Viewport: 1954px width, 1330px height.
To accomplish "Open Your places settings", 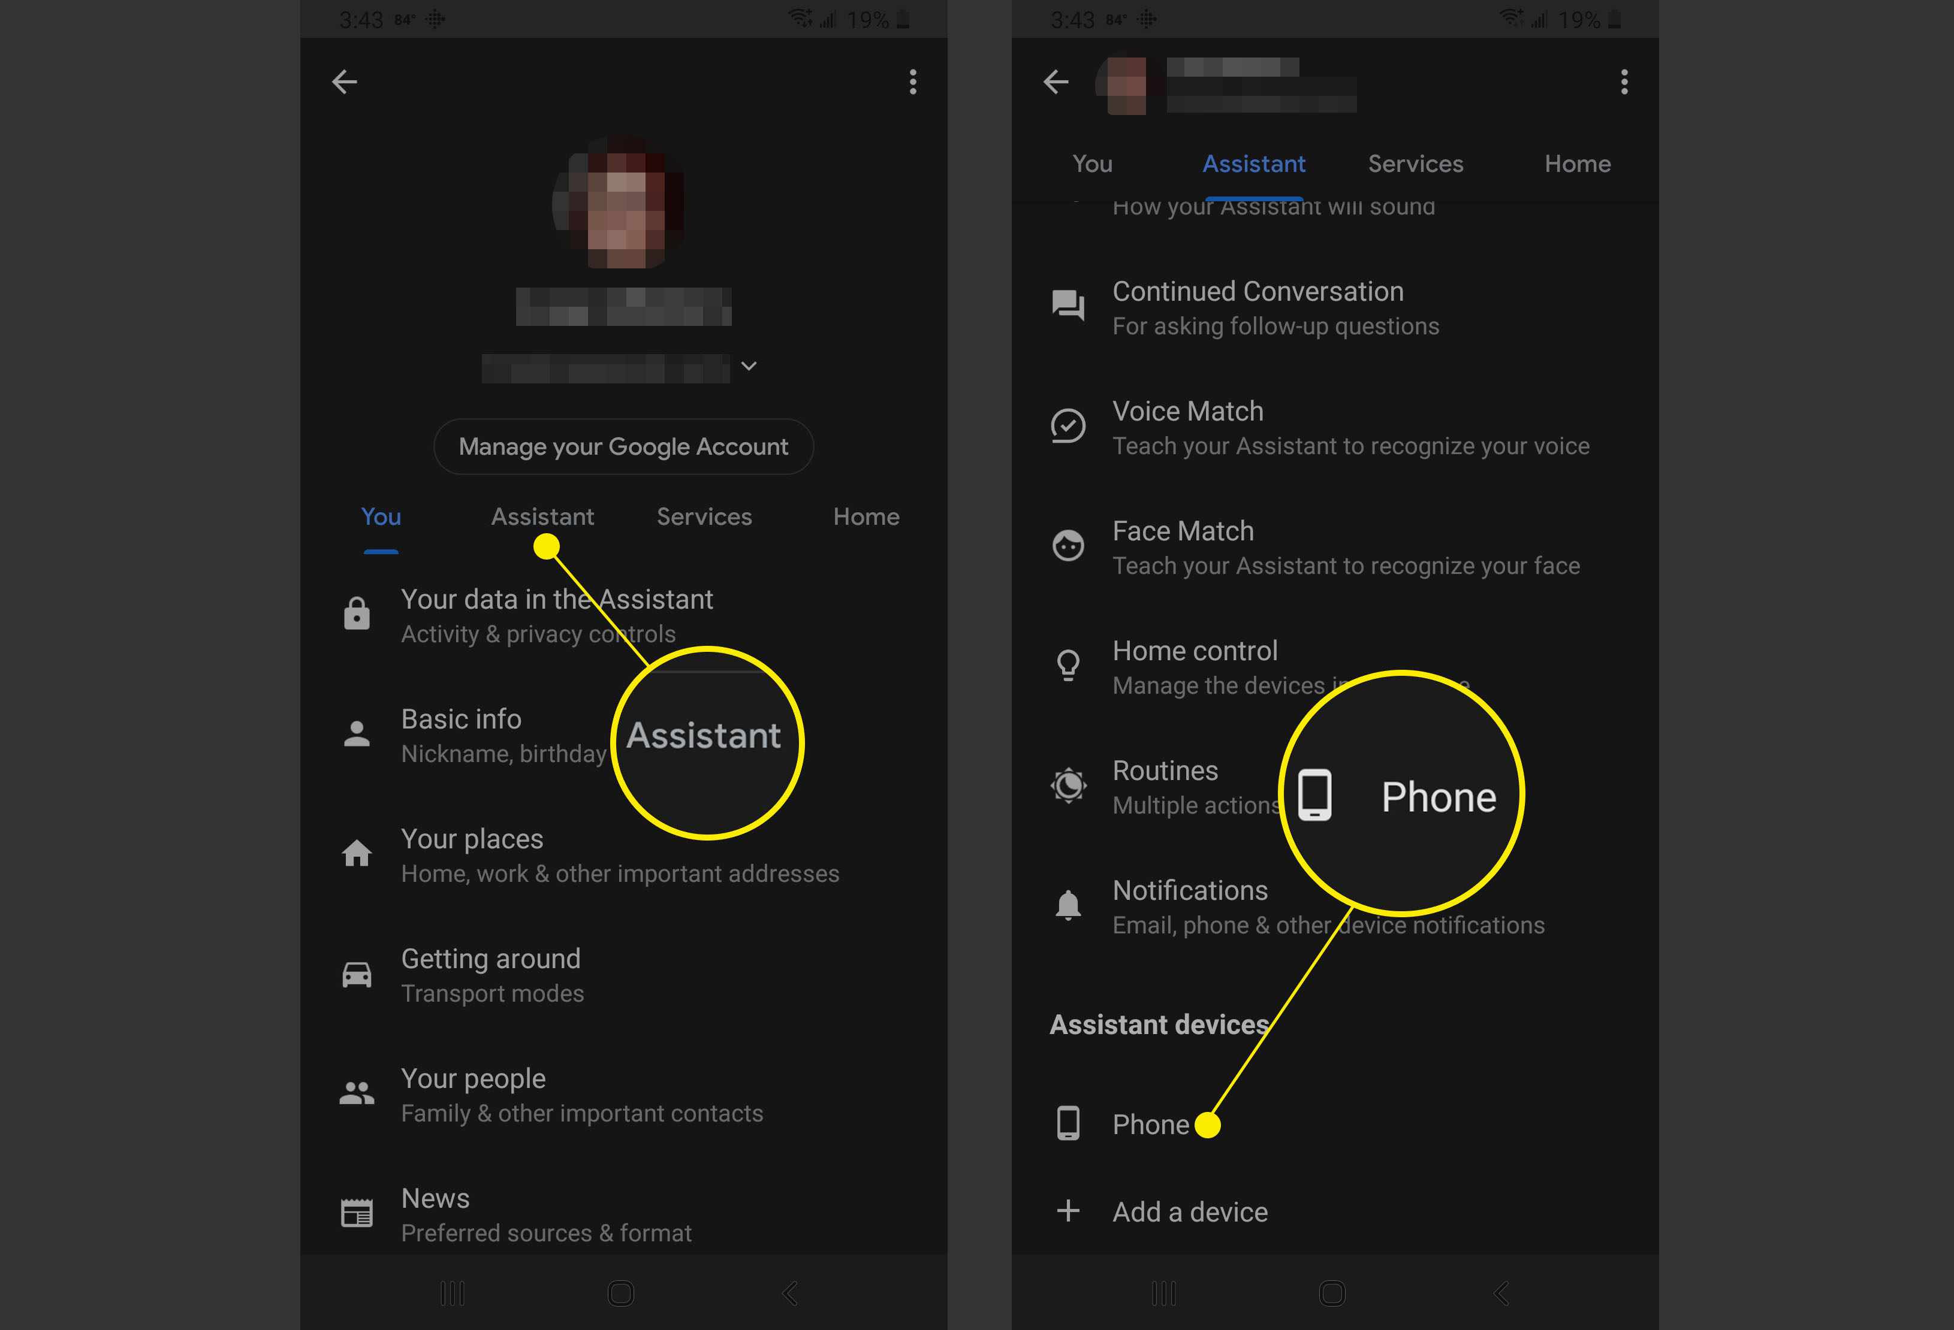I will pyautogui.click(x=623, y=856).
